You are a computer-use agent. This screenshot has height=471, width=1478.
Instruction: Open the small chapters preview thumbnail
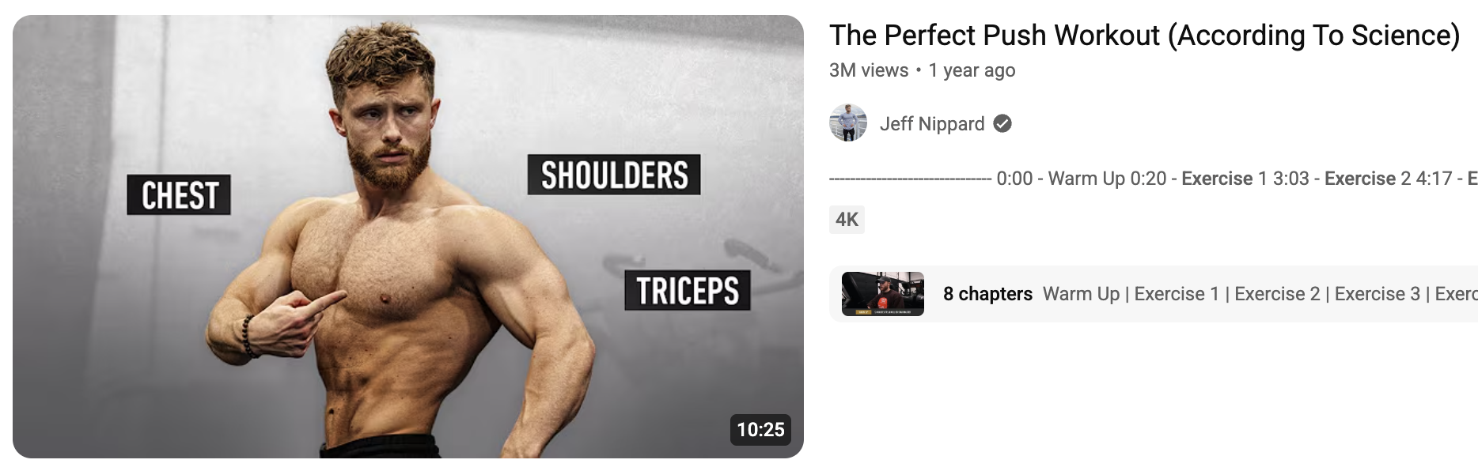coord(883,294)
